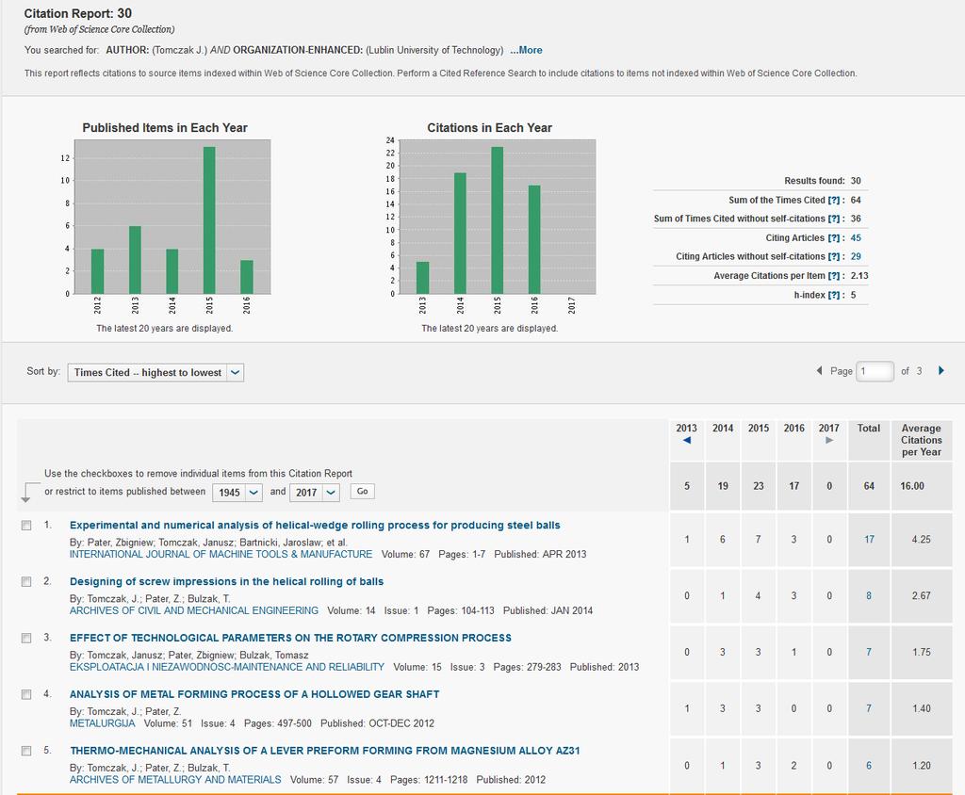Click Sum of the Times Cited value 64
Viewport: 965px width, 795px height.
pos(856,201)
